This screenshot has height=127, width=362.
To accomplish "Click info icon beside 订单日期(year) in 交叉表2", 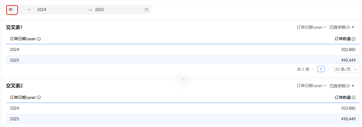I will click(39, 98).
